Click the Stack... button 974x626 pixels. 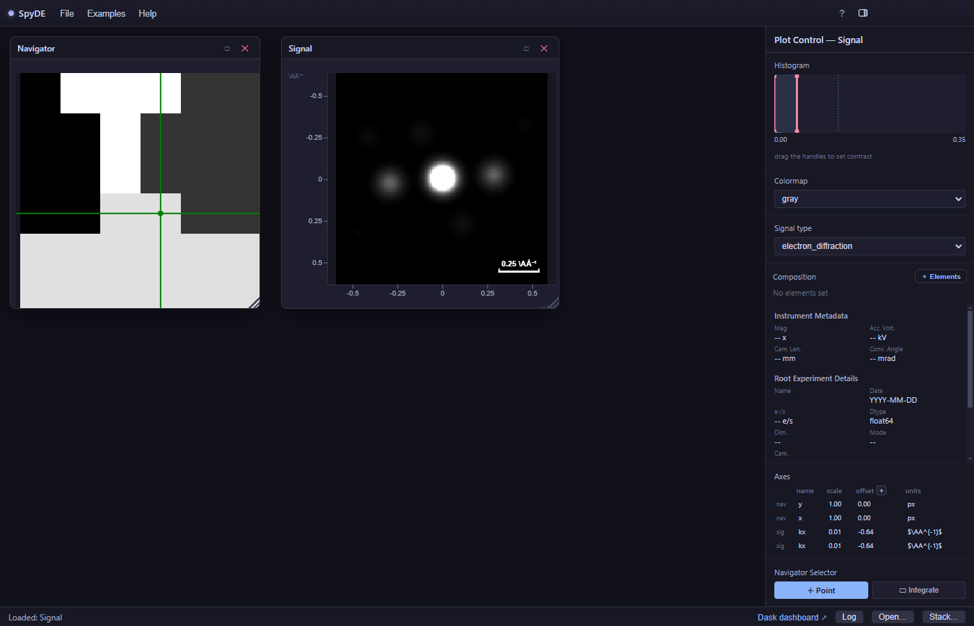[x=943, y=617]
